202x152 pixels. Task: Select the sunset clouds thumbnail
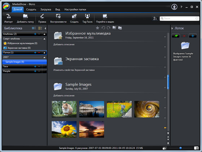tap(92, 129)
